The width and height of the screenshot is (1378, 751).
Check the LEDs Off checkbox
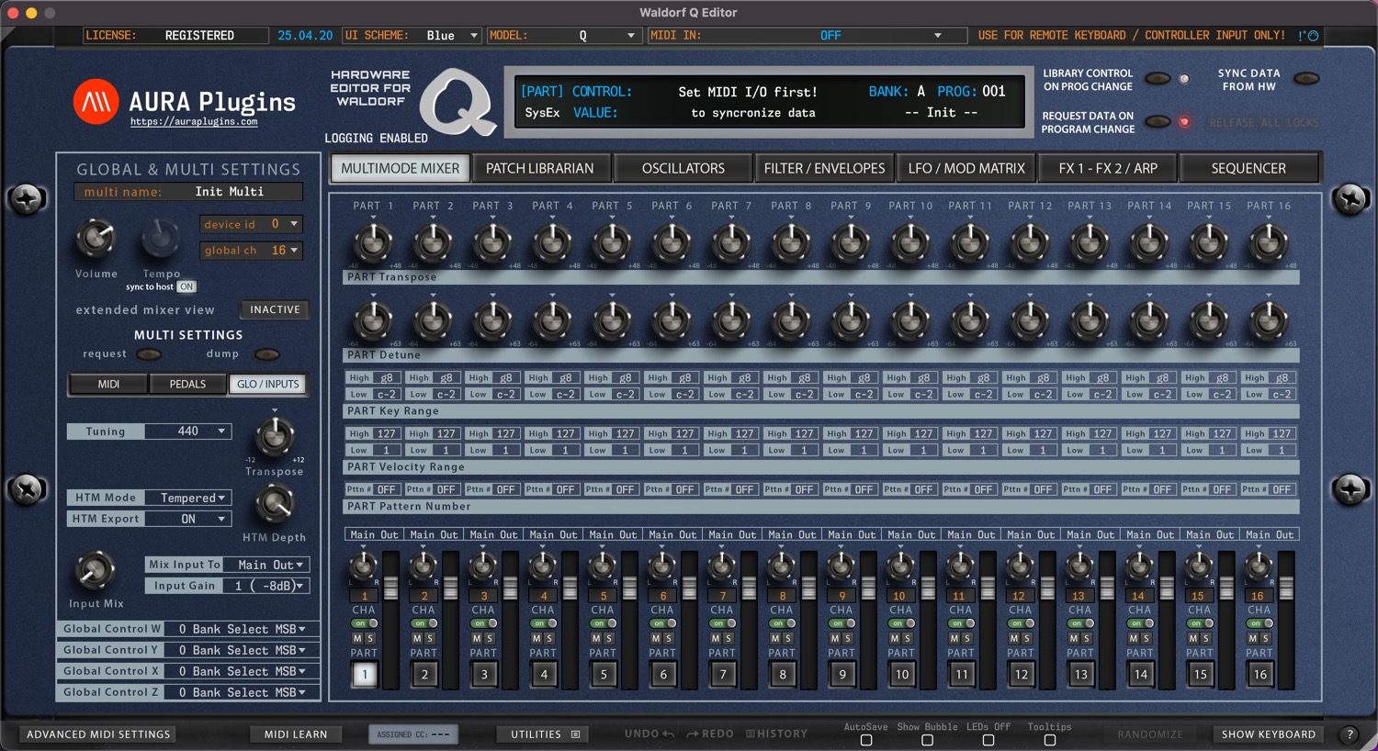pyautogui.click(x=988, y=740)
